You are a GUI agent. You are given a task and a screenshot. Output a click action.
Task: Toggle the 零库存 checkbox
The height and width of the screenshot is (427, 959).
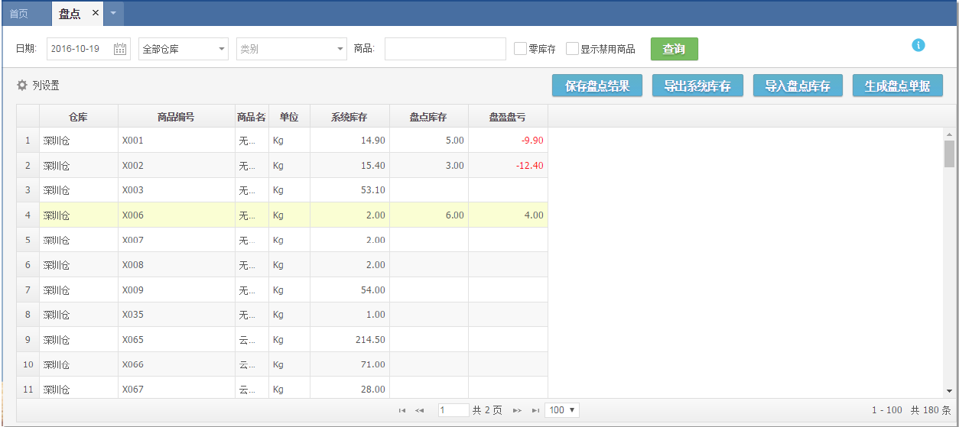click(x=520, y=49)
